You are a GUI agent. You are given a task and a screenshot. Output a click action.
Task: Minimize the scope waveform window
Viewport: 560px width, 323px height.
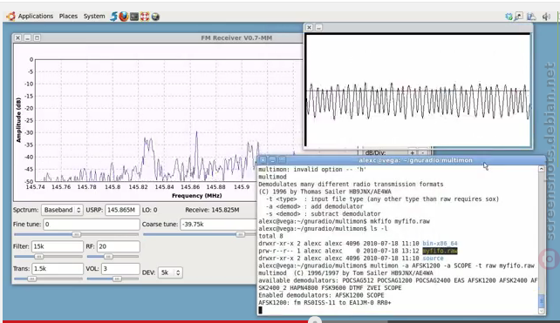coord(318,28)
